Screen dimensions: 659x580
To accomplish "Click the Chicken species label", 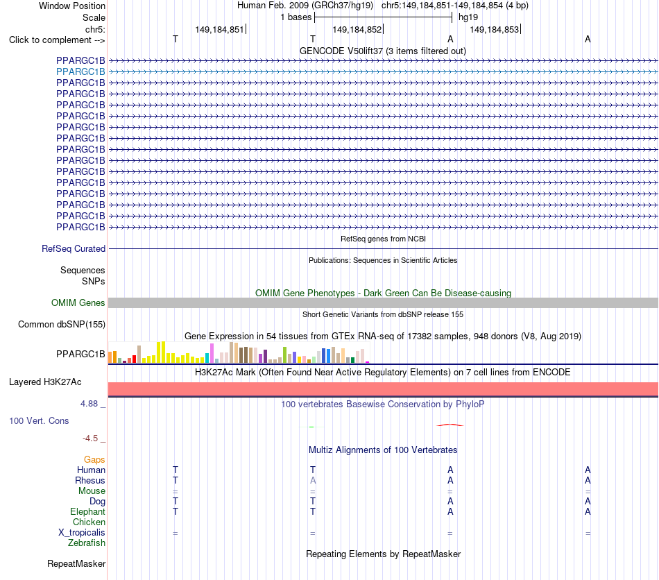I will coord(89,522).
